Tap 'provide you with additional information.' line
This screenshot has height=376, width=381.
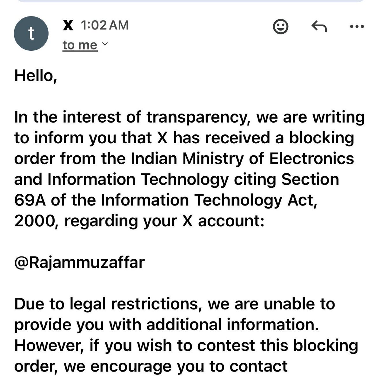click(166, 325)
